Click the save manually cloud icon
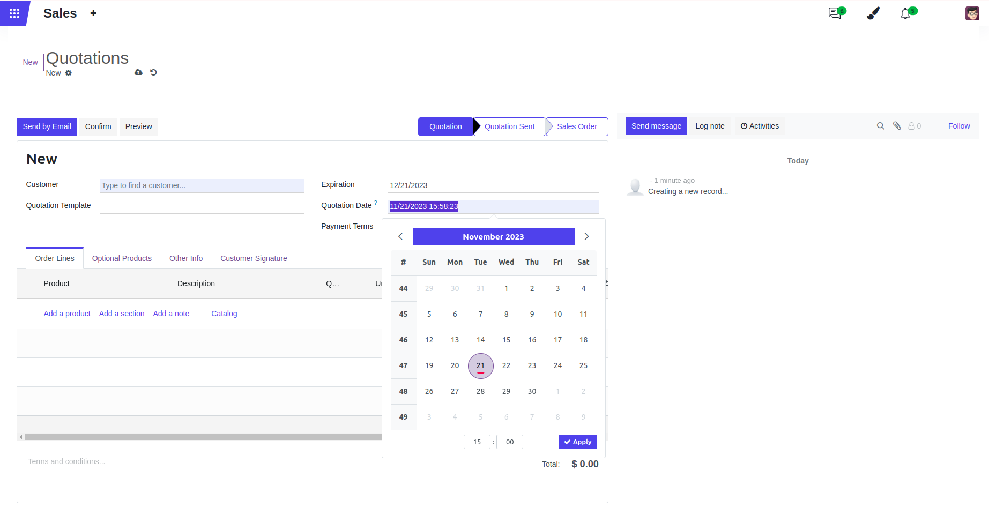 (x=138, y=72)
